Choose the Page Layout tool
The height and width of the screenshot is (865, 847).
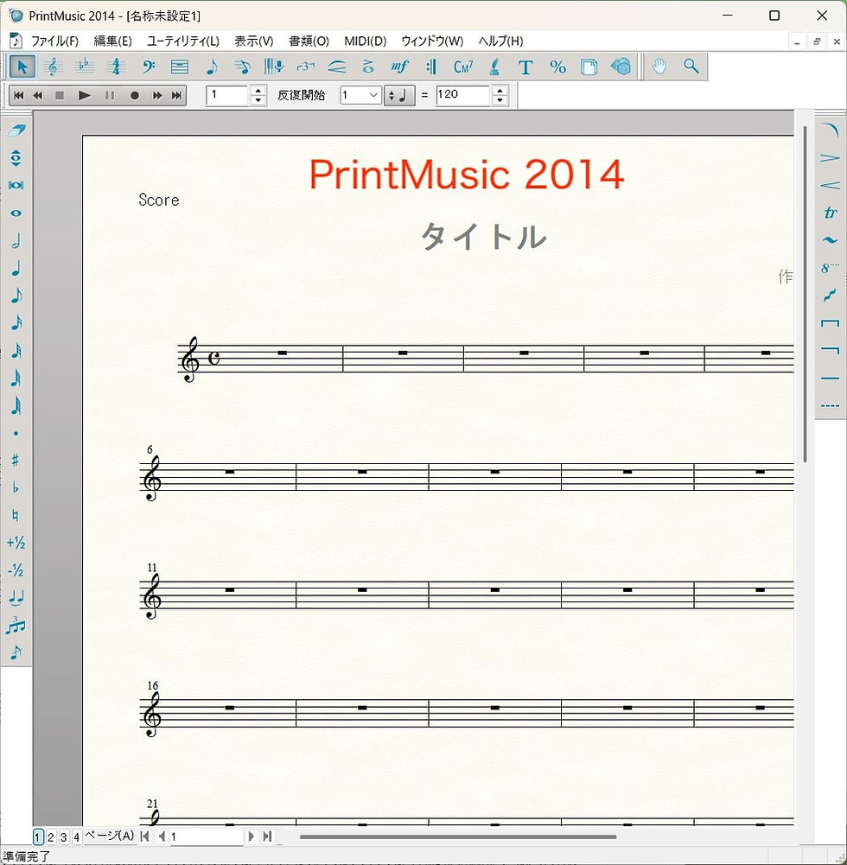[x=589, y=67]
